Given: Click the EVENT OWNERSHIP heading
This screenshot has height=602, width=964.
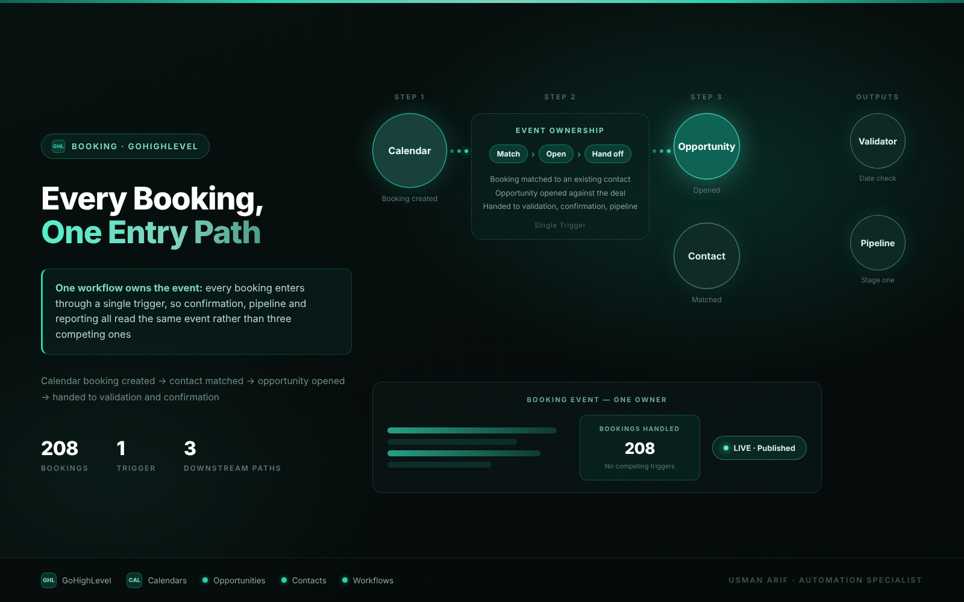Looking at the screenshot, I should click(560, 131).
